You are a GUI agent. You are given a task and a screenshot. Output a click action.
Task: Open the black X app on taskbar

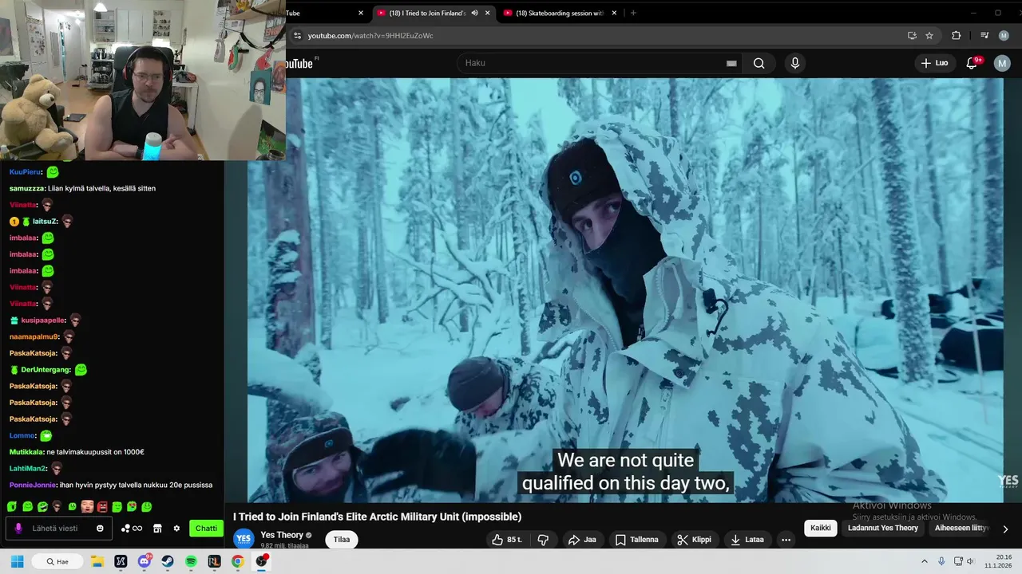click(x=121, y=561)
